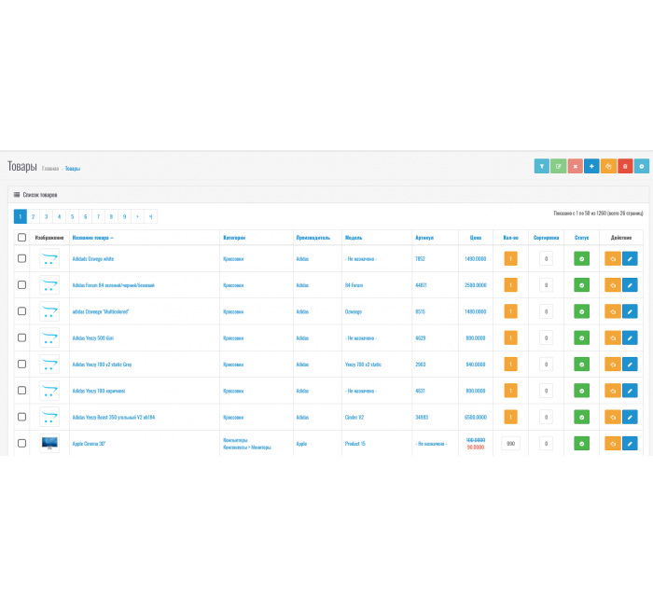Go to pagination page 5
This screenshot has height=606, width=653.
pos(72,216)
